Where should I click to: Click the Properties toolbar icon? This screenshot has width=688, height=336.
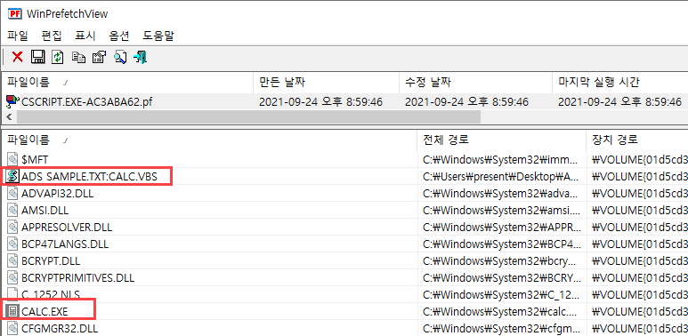[x=99, y=57]
